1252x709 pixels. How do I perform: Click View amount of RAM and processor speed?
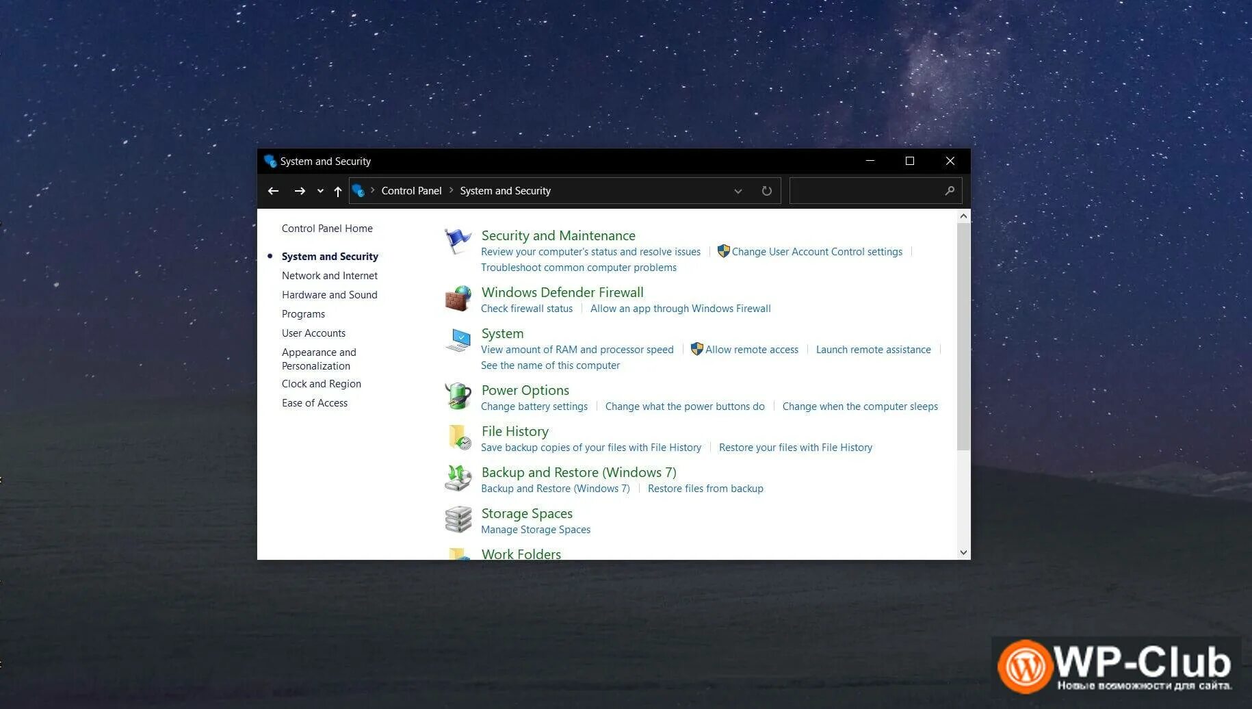577,350
